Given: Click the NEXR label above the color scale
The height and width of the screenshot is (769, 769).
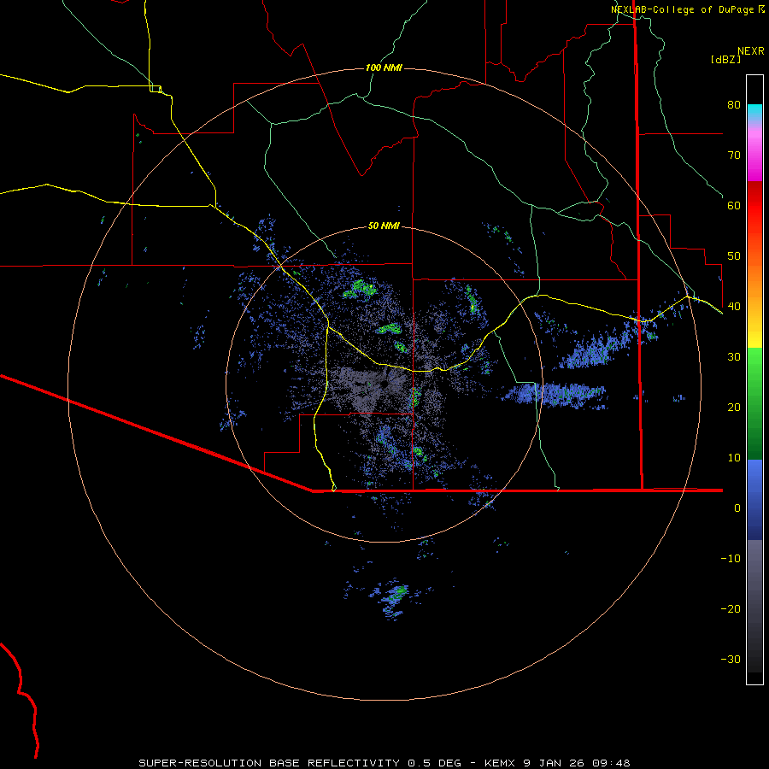Looking at the screenshot, I should (750, 51).
